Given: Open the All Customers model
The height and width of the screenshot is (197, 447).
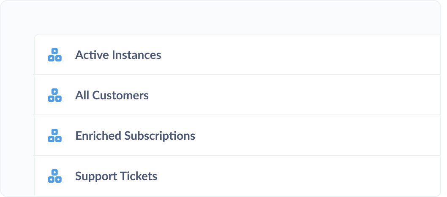Looking at the screenshot, I should tap(112, 95).
